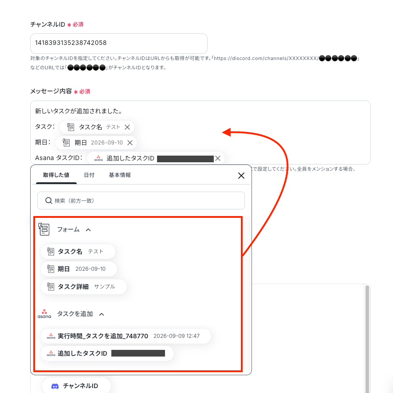This screenshot has width=393, height=393.
Task: Insert the 期日 2026-09-10 value chip
Action: pos(79,269)
